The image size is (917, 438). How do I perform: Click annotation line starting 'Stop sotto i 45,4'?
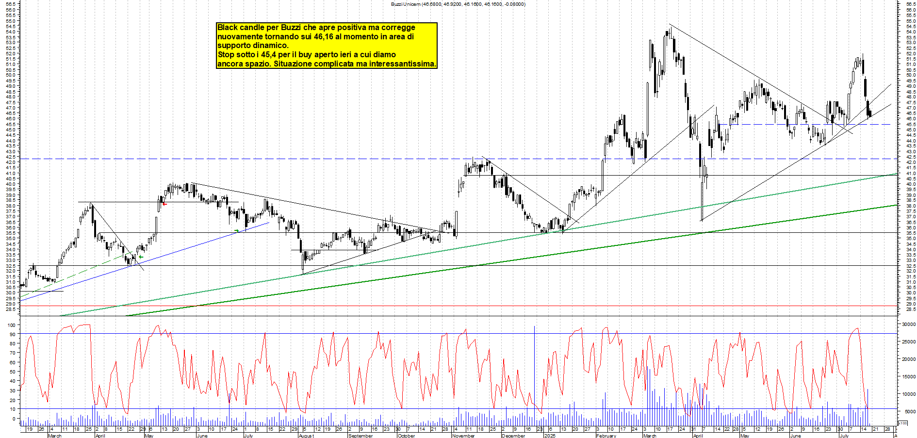[307, 55]
